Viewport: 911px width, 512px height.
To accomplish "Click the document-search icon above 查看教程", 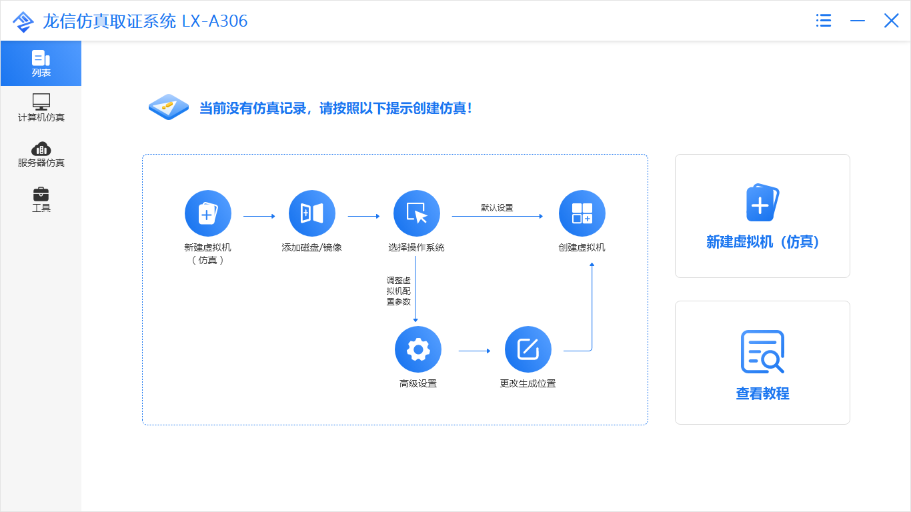I will [x=762, y=351].
